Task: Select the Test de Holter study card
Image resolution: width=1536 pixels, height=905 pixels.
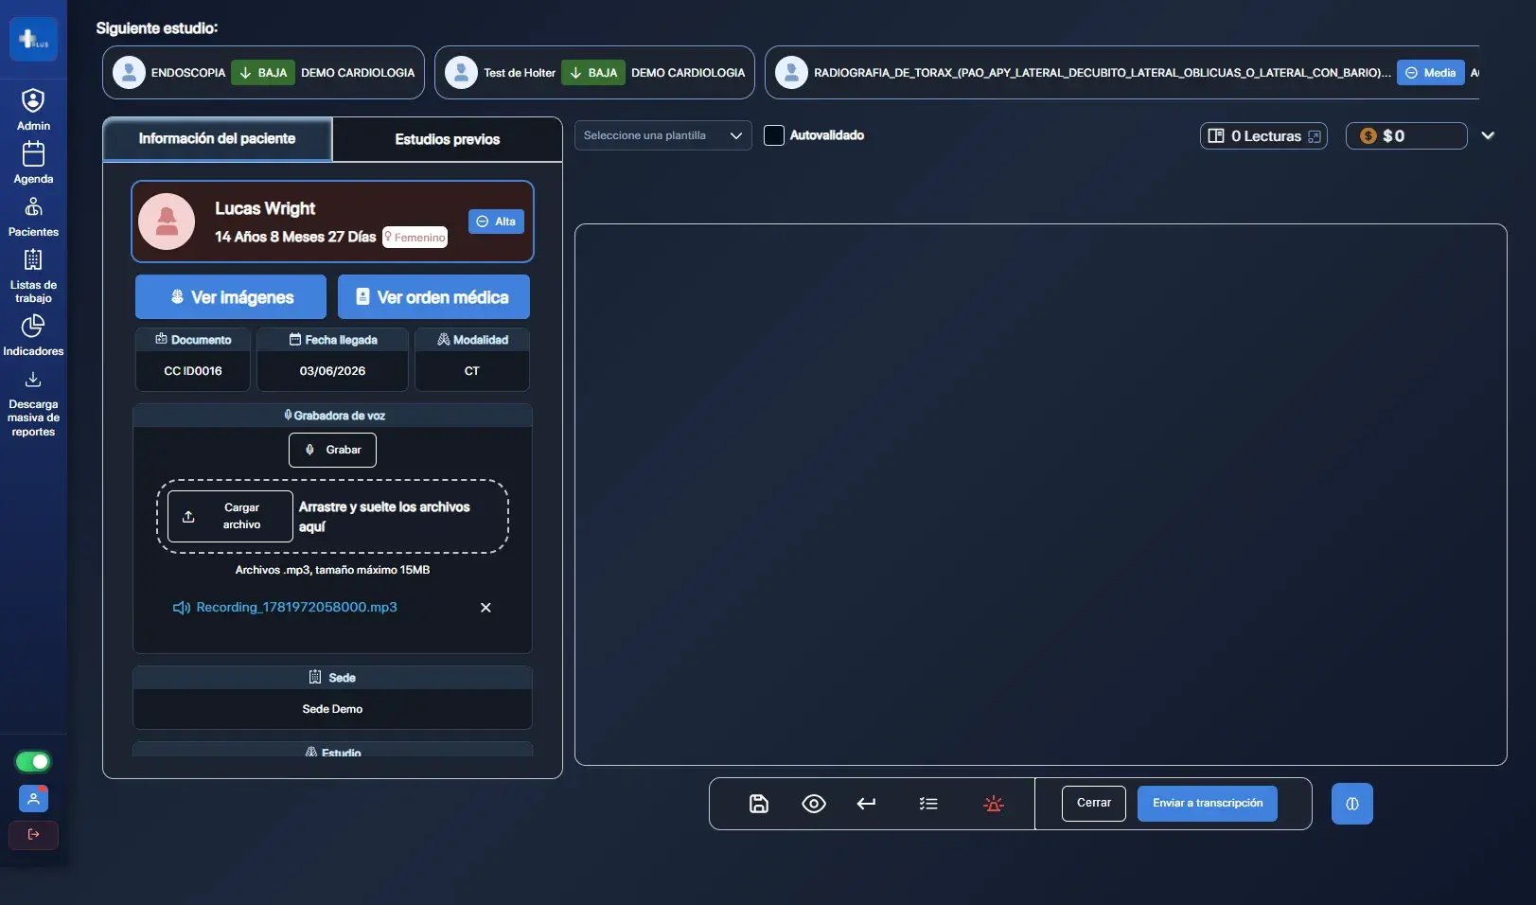Action: tap(594, 73)
